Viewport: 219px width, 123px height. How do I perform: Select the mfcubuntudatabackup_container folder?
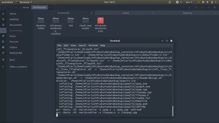pos(56,20)
